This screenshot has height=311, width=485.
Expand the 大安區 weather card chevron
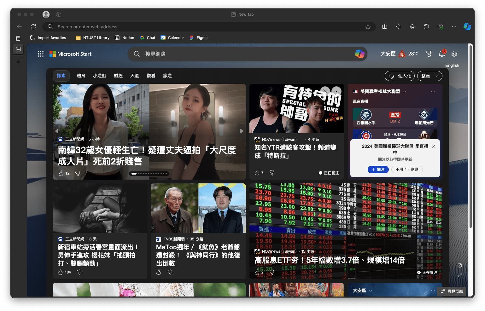[371, 291]
